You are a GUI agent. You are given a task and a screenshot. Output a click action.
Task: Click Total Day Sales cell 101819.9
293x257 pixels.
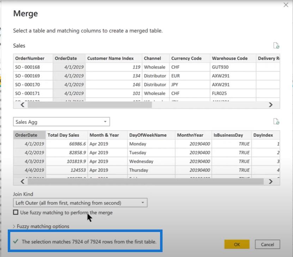click(x=67, y=161)
